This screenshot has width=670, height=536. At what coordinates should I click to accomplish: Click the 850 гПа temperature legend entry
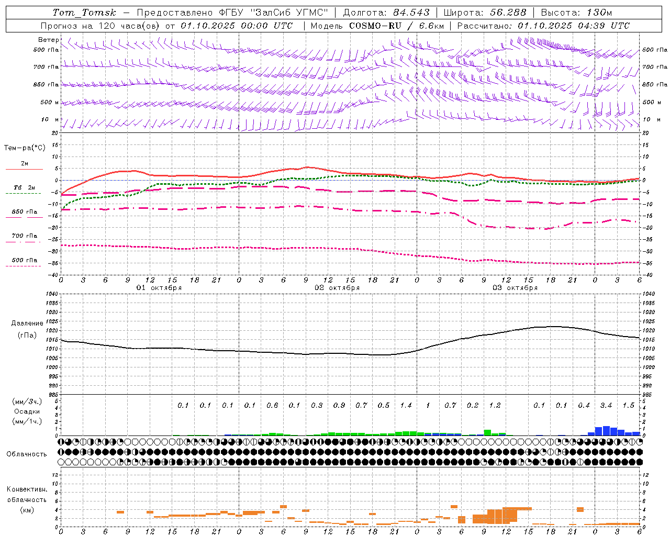(24, 212)
